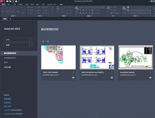Expand the 块 (Block) panel title

point(113,16)
